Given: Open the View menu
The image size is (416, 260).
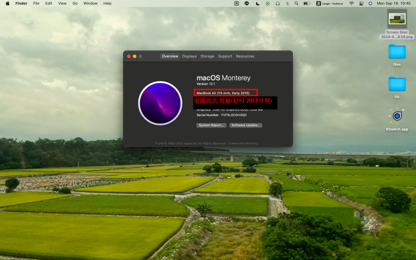Looking at the screenshot, I should (62, 3).
